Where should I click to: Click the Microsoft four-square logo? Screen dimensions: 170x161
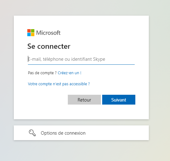coord(31,33)
